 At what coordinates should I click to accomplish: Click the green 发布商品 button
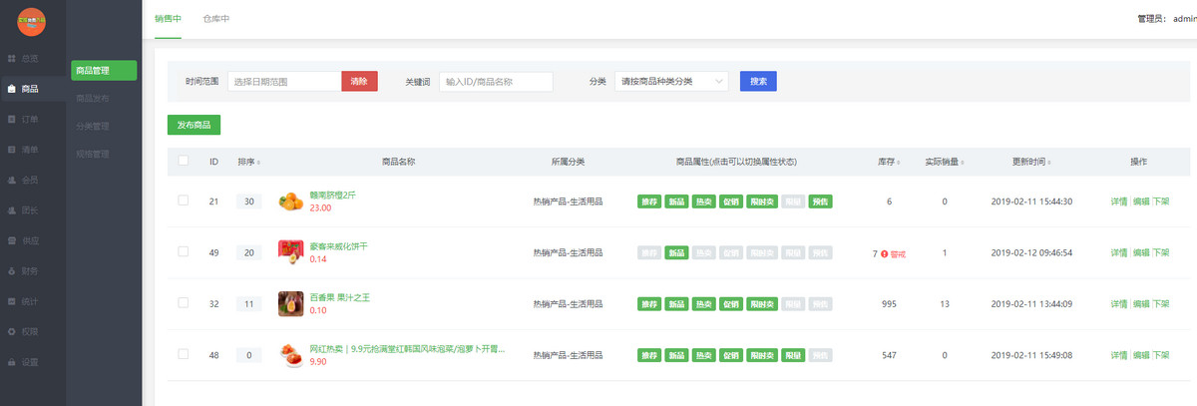tap(194, 125)
